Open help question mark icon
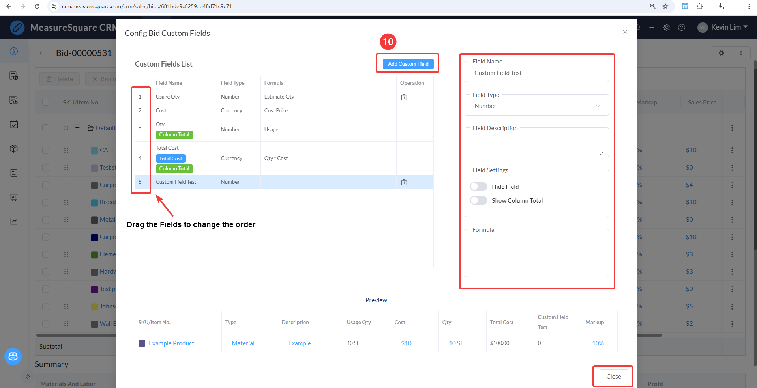Viewport: 757px width, 388px height. tap(682, 27)
